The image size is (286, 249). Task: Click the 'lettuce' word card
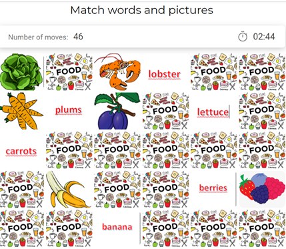(213, 112)
